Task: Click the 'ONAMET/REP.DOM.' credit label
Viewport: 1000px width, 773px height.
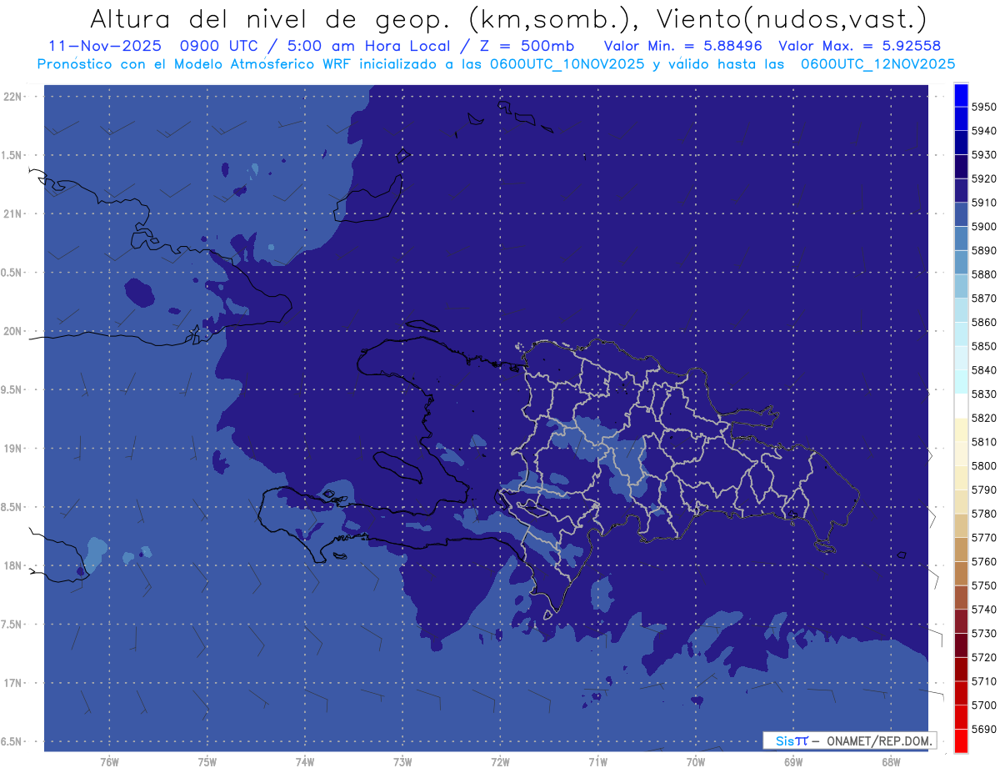Action: pos(877,740)
